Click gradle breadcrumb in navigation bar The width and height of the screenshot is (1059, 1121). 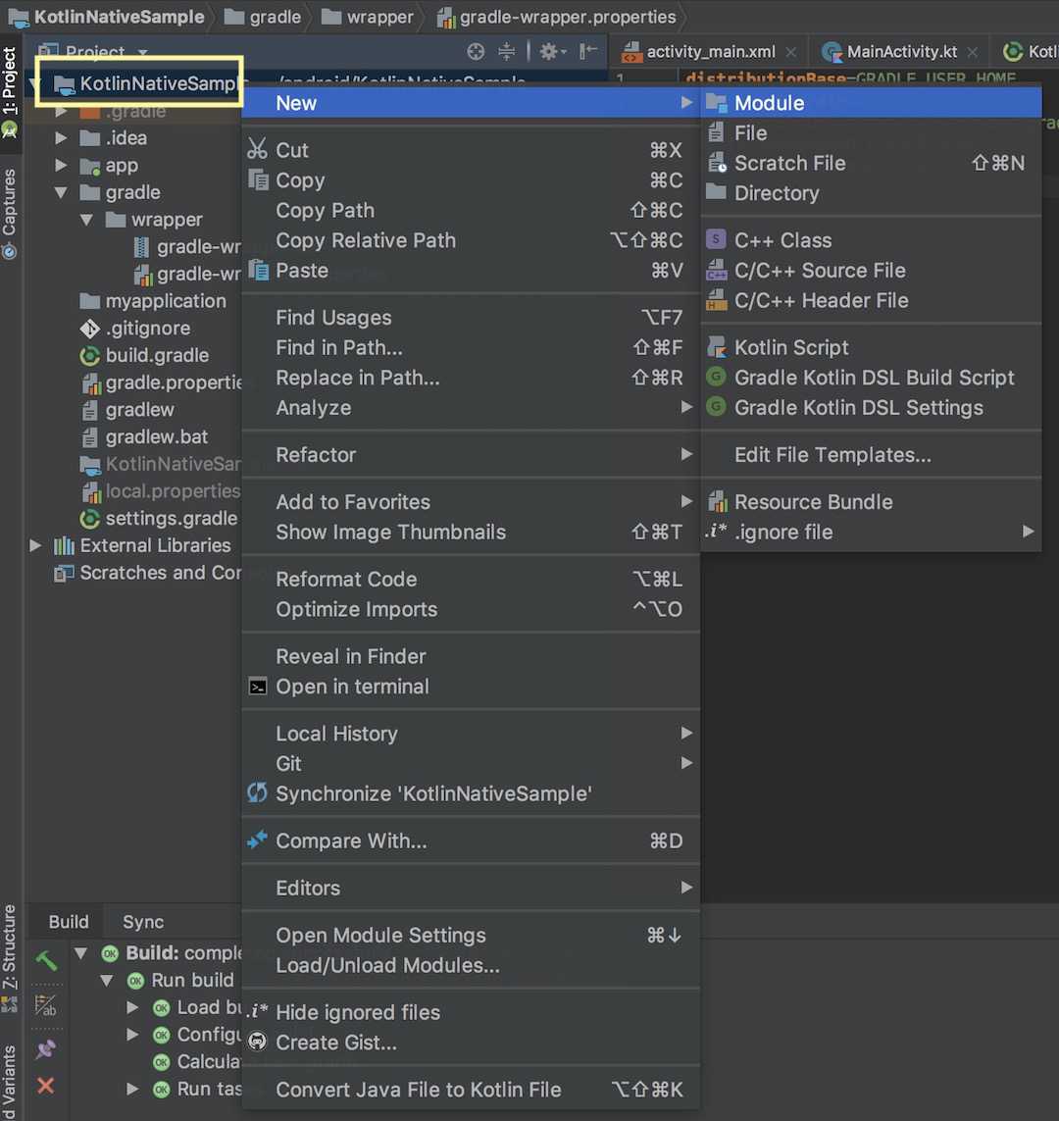263,17
